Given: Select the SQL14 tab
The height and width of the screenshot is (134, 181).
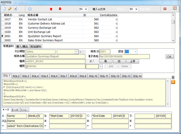Looking at the screenshot, I should coord(137,76).
